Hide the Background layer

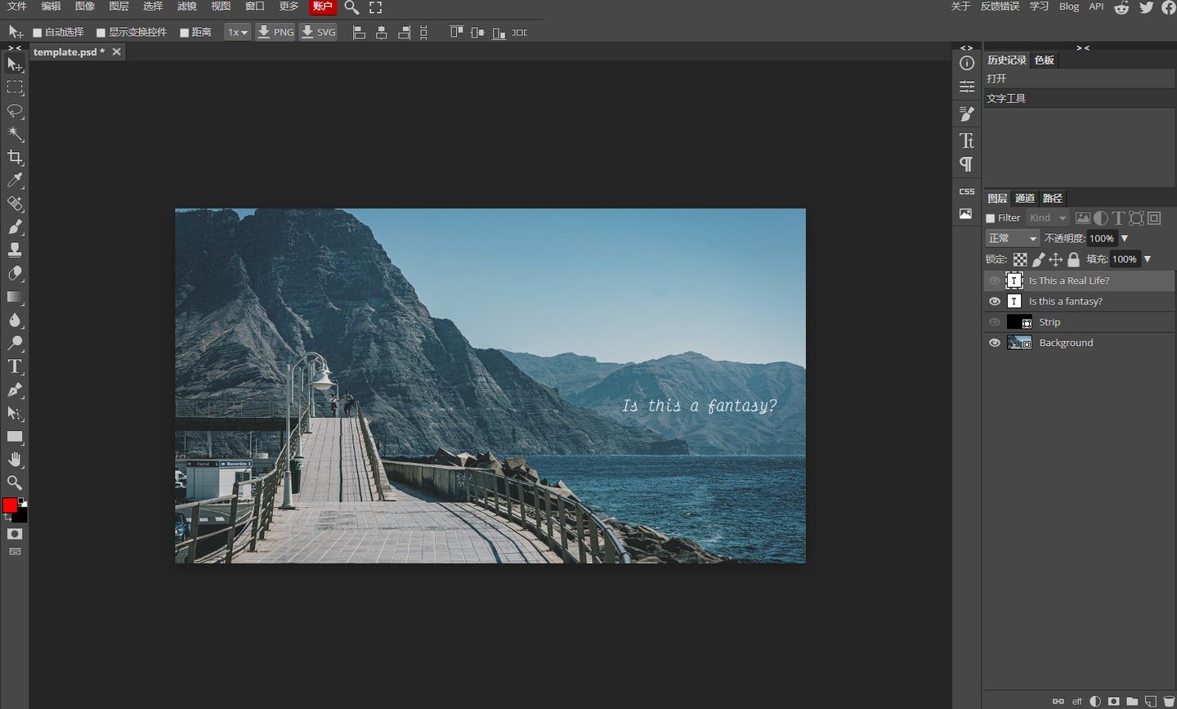point(994,343)
